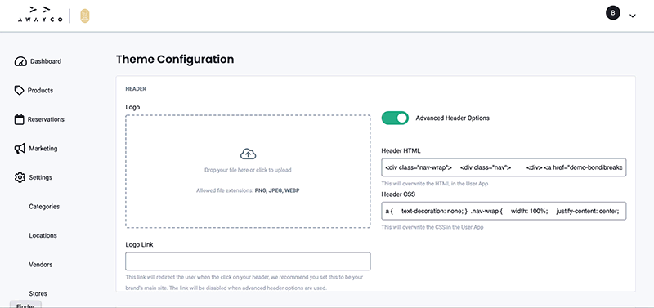The height and width of the screenshot is (308, 654).
Task: Go to the Vendors page
Action: [41, 264]
